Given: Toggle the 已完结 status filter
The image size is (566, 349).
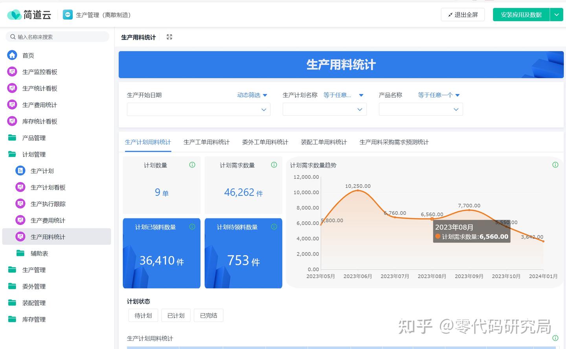Looking at the screenshot, I should 208,316.
